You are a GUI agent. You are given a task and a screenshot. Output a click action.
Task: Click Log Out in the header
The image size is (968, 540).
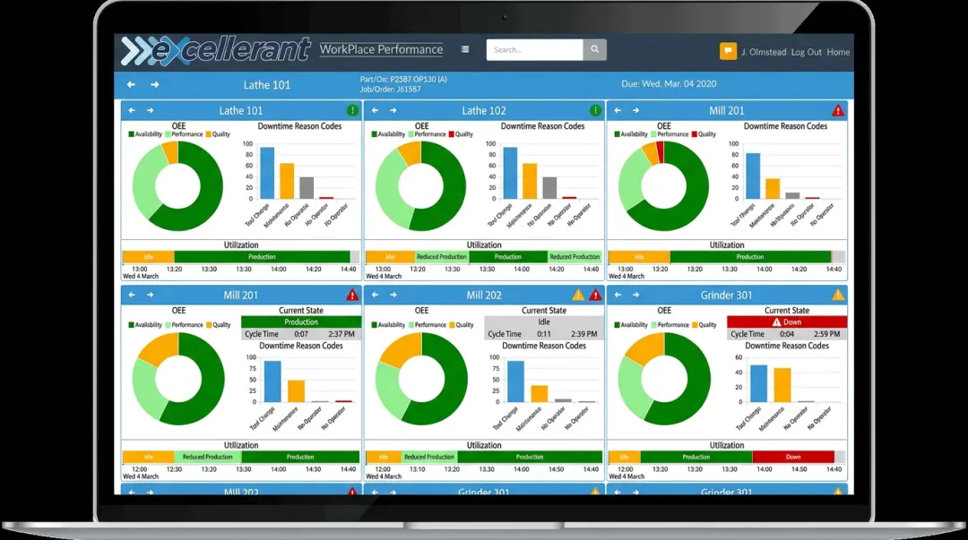point(807,53)
